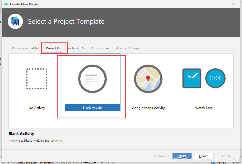Open the Wear OS tab
Image resolution: width=242 pixels, height=164 pixels.
click(53, 48)
